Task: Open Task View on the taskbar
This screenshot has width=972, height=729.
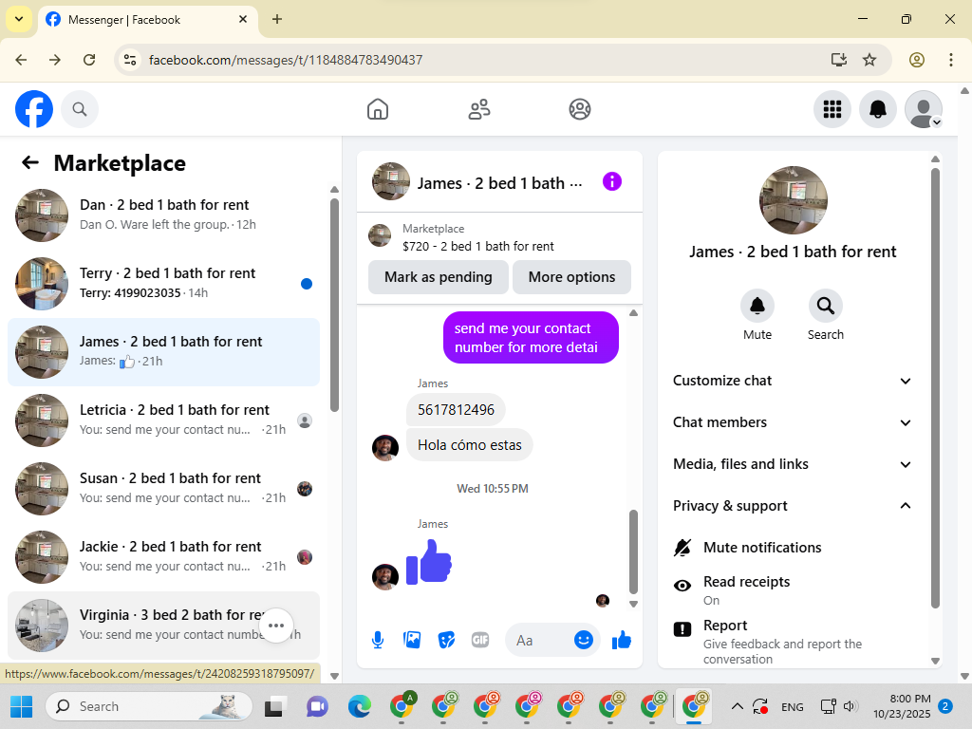Action: pyautogui.click(x=274, y=706)
